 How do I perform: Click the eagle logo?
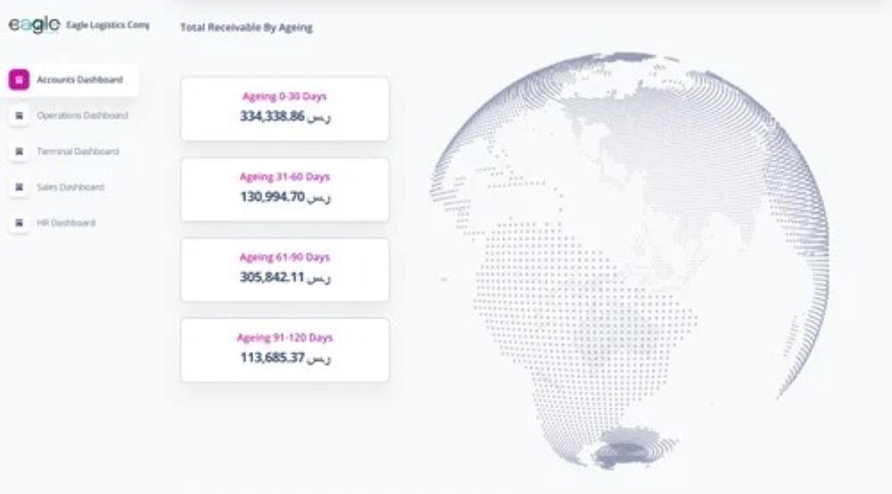coord(34,24)
